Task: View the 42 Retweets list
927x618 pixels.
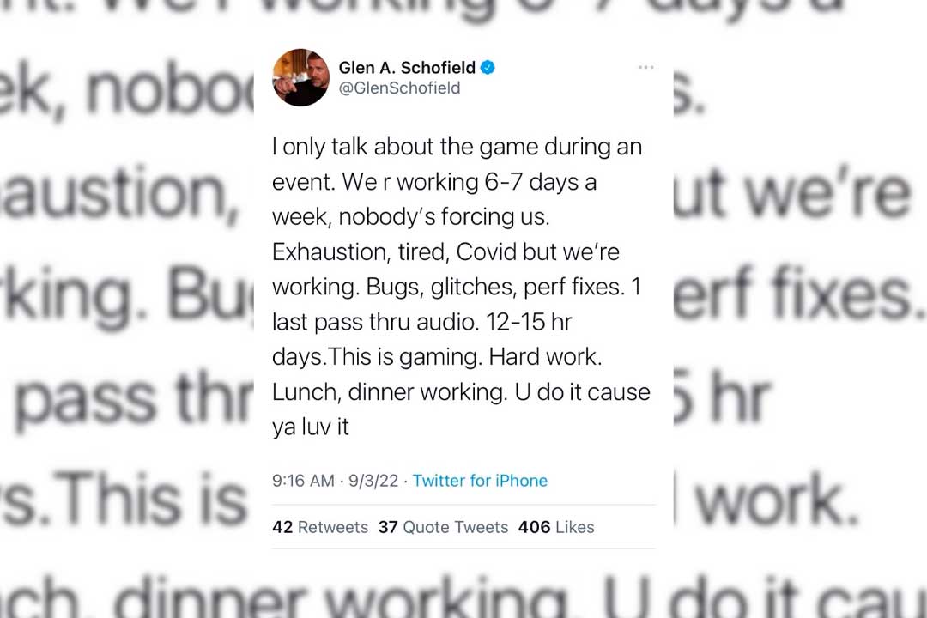Action: pos(319,527)
